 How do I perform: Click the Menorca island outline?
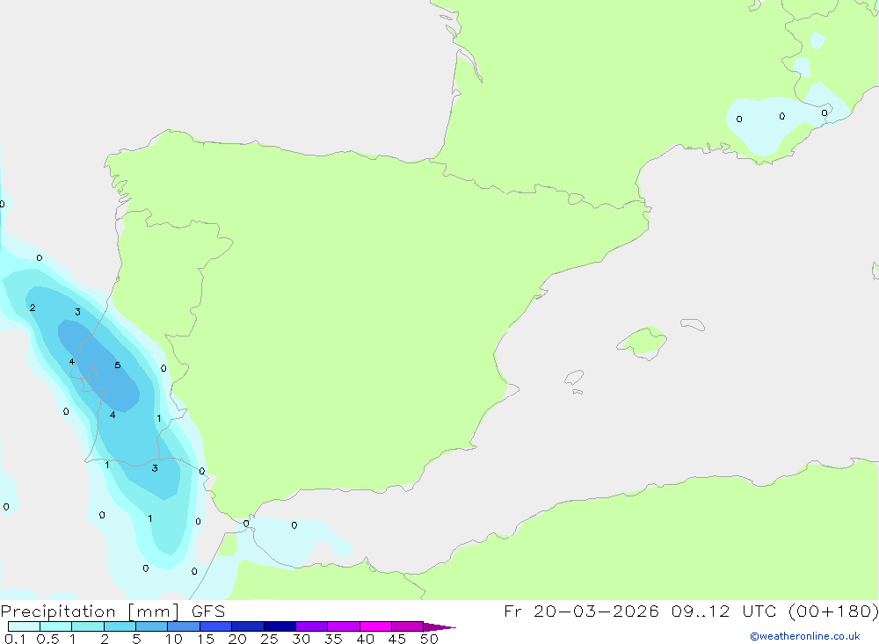point(693,324)
